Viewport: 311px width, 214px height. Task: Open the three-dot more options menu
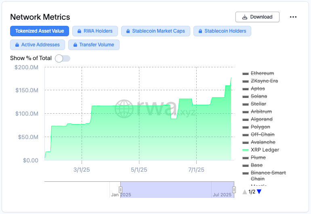tap(293, 17)
